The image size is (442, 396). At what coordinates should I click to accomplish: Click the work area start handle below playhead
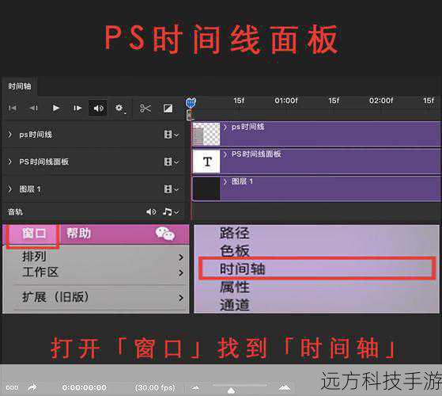pos(190,115)
